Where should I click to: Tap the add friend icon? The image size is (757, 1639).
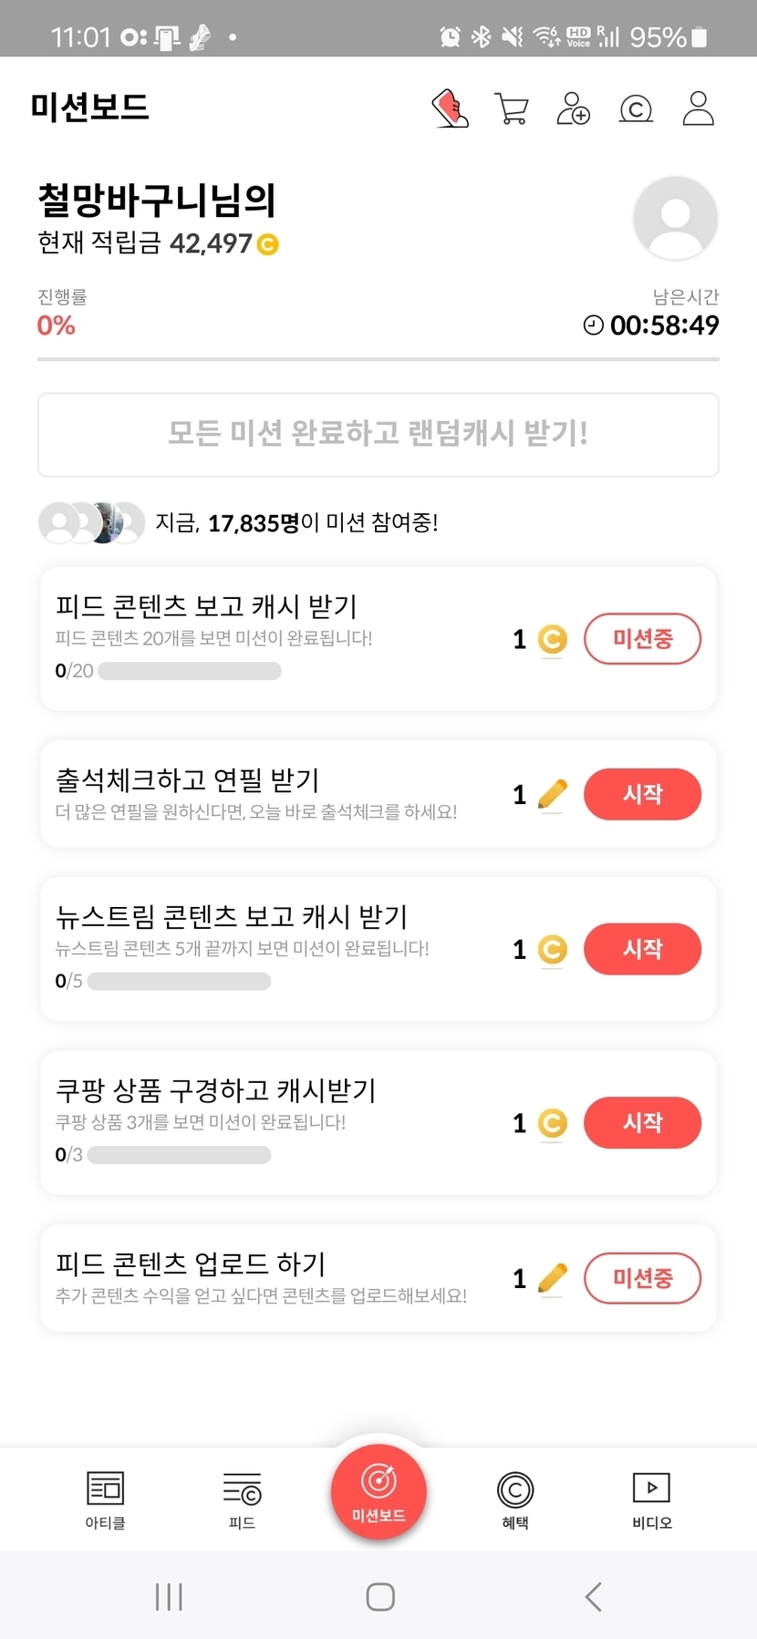tap(573, 108)
